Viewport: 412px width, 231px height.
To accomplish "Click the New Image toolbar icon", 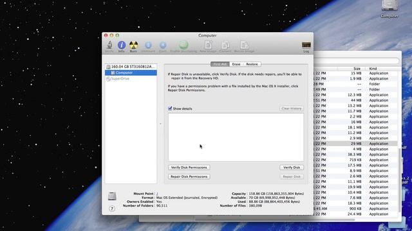I will click(208, 45).
